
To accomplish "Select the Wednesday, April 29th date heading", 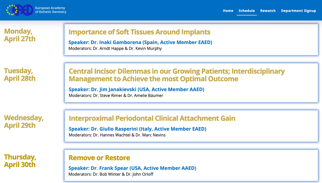I will tap(24, 122).
